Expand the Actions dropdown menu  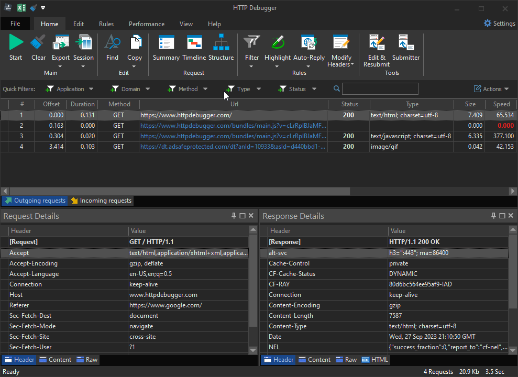pyautogui.click(x=491, y=89)
